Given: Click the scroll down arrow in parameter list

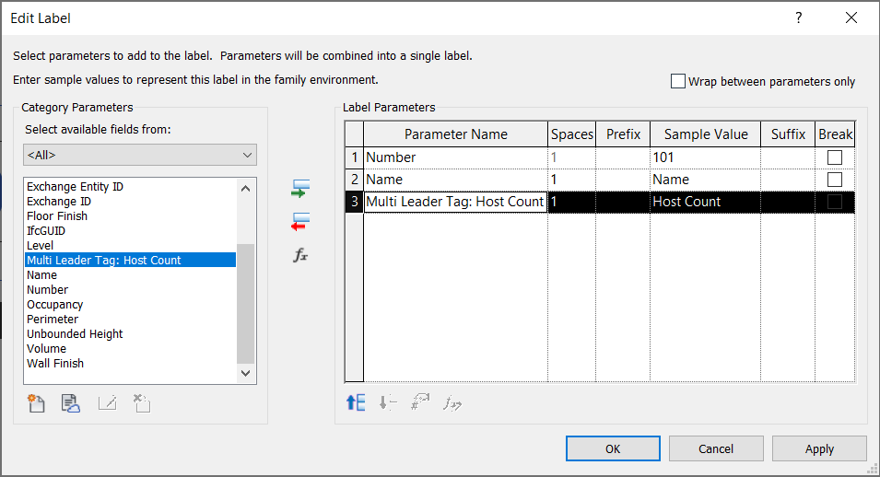Looking at the screenshot, I should (246, 373).
